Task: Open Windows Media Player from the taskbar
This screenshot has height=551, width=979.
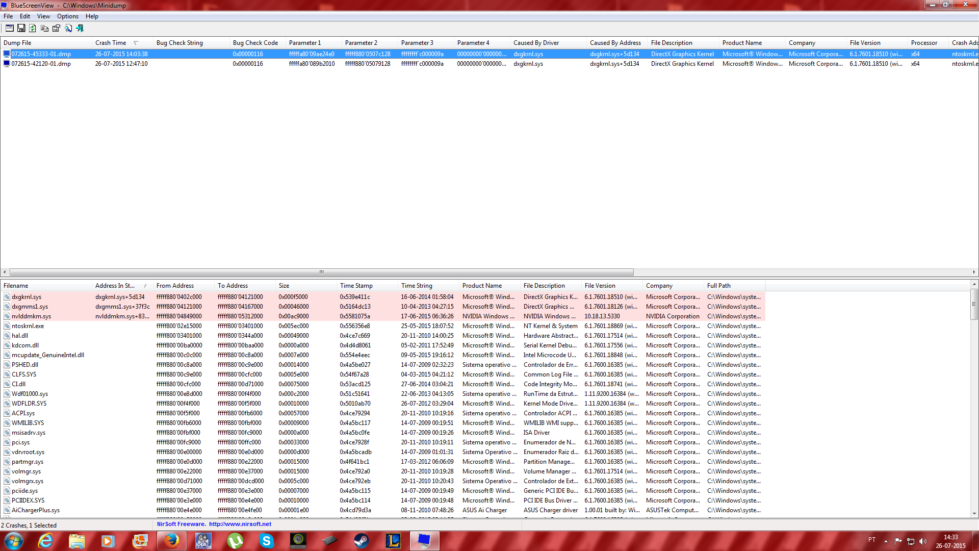Action: tap(108, 541)
